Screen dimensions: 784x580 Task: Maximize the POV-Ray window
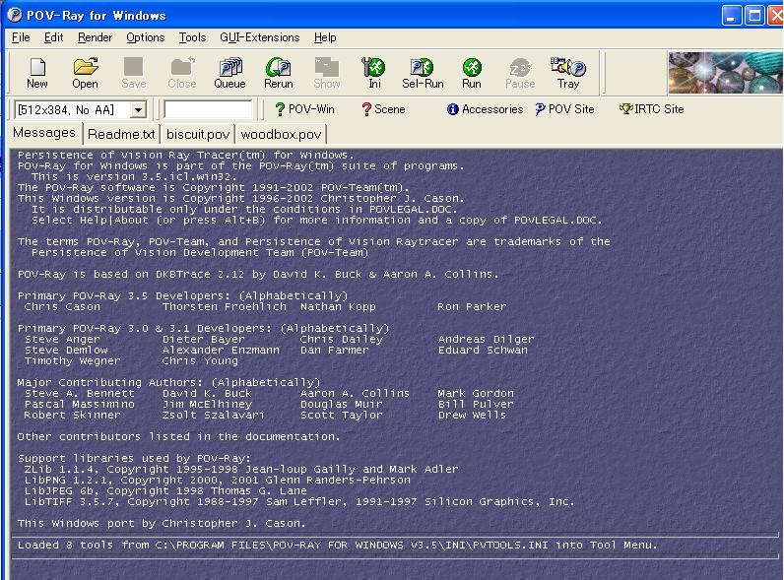point(754,16)
